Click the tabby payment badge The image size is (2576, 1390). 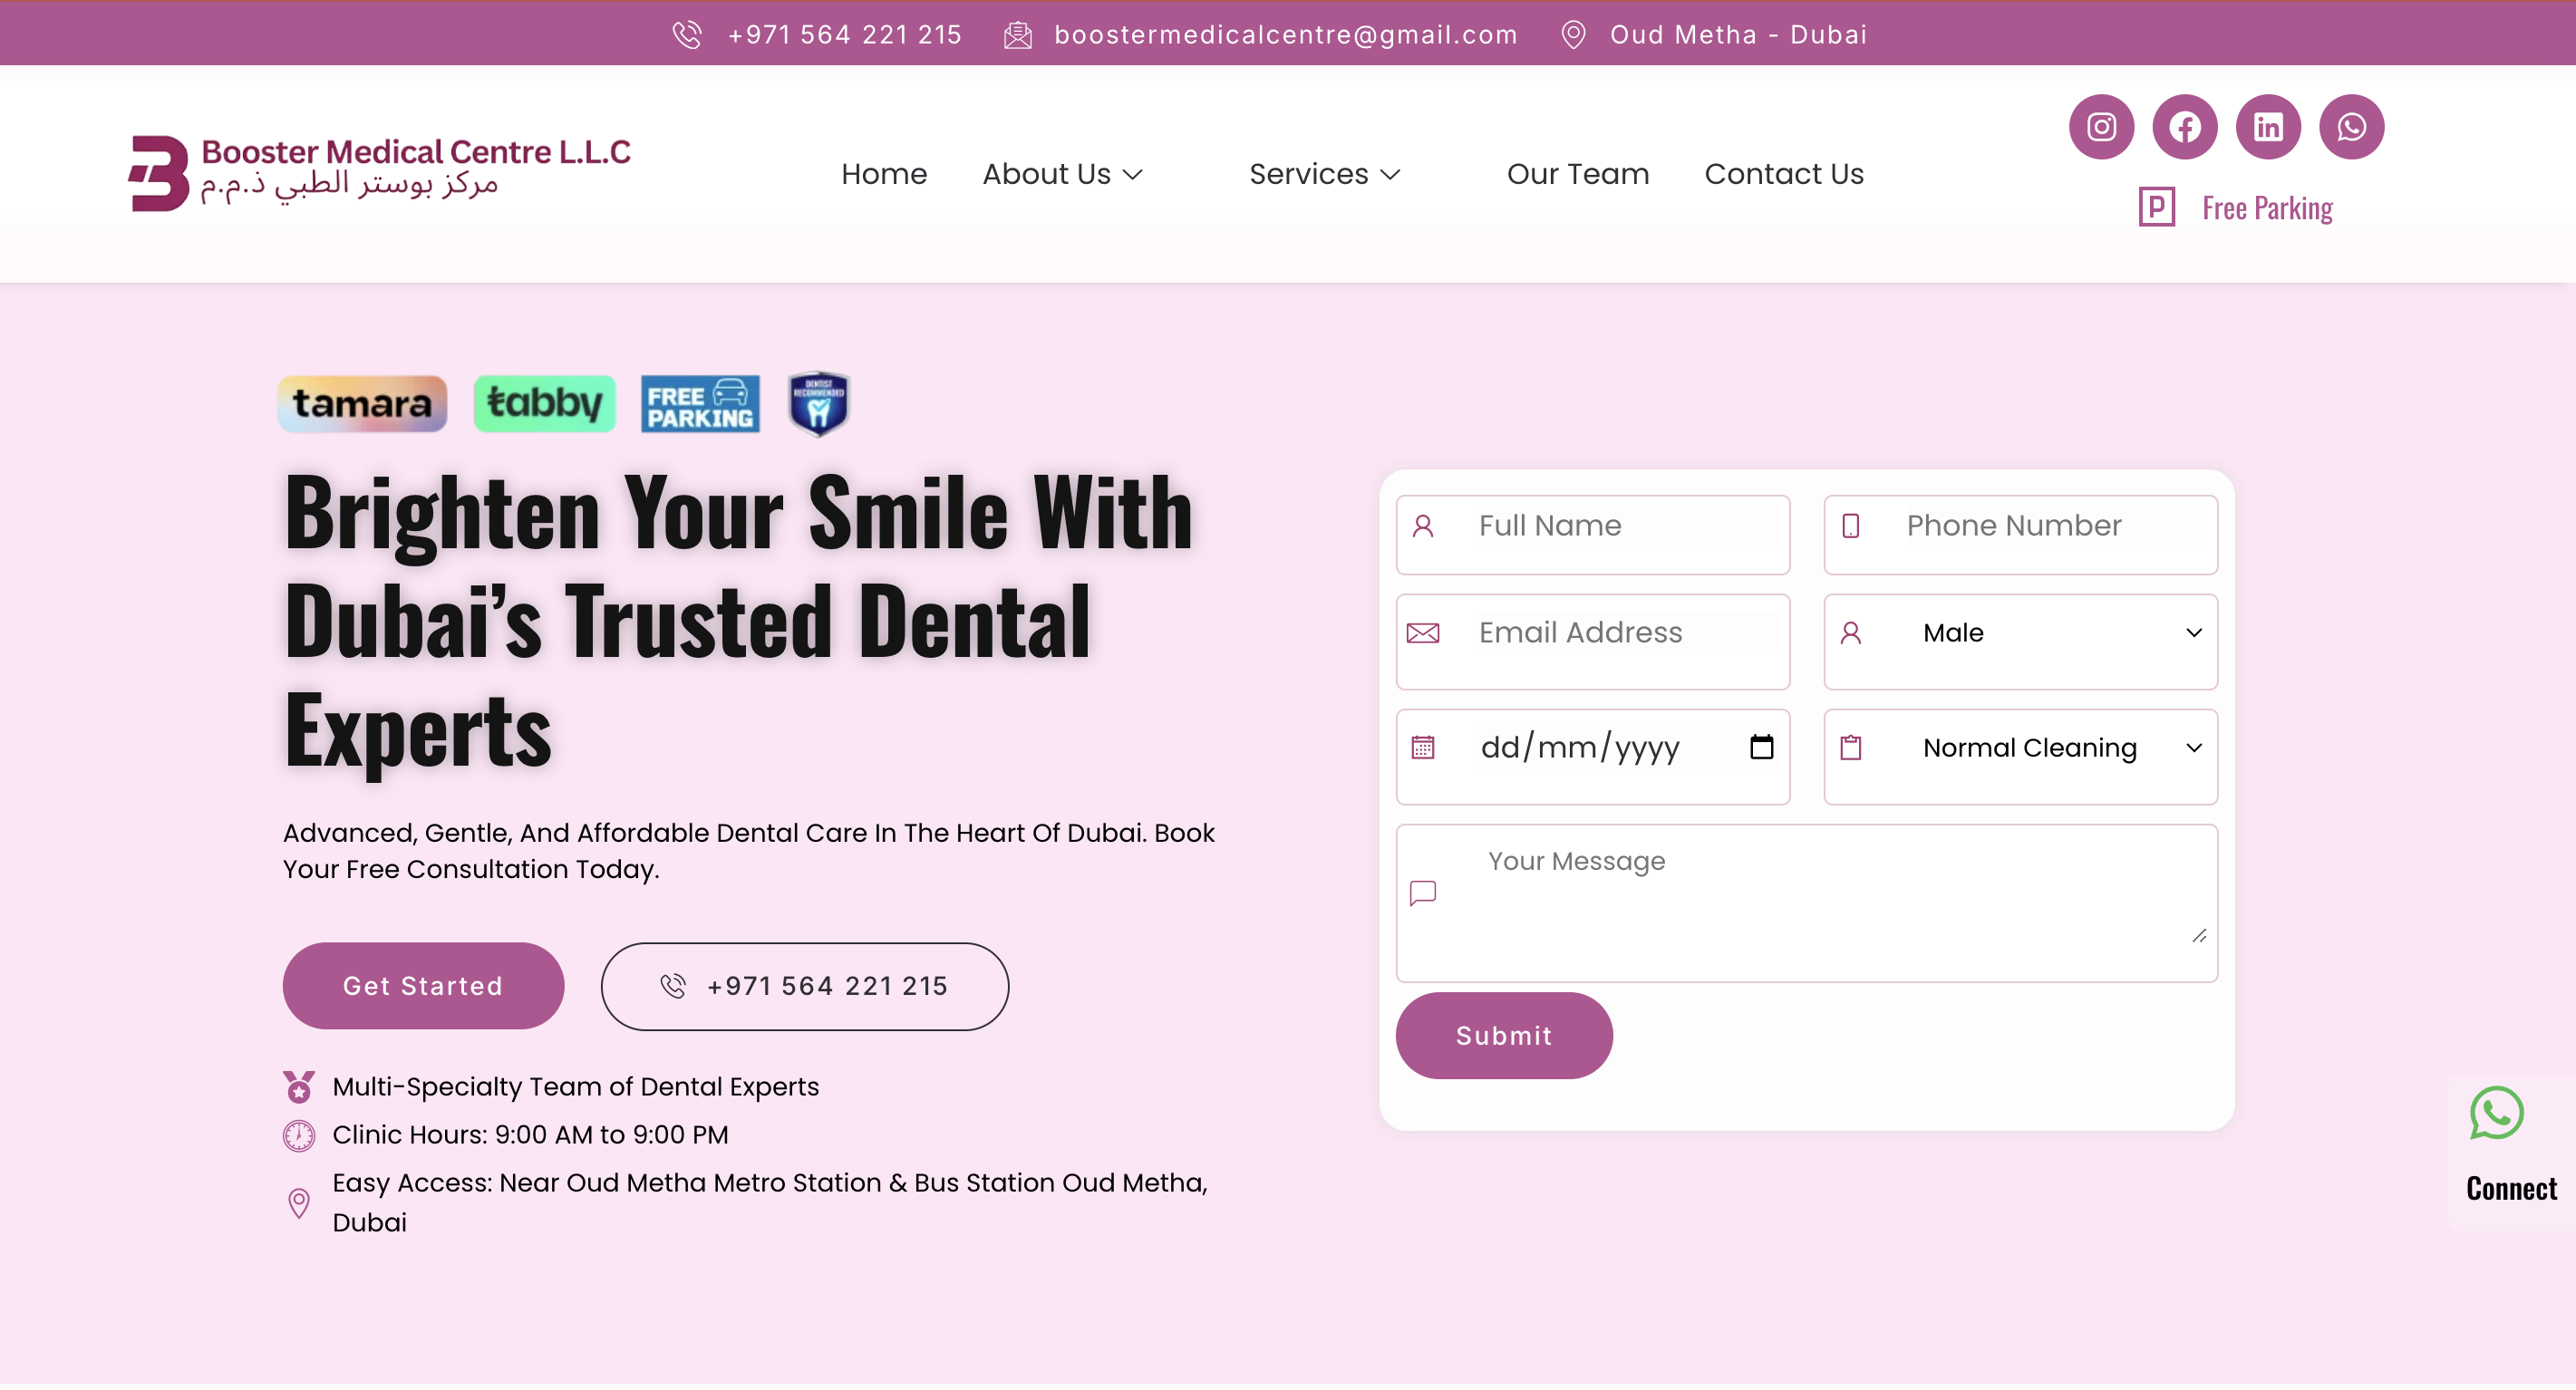point(544,404)
